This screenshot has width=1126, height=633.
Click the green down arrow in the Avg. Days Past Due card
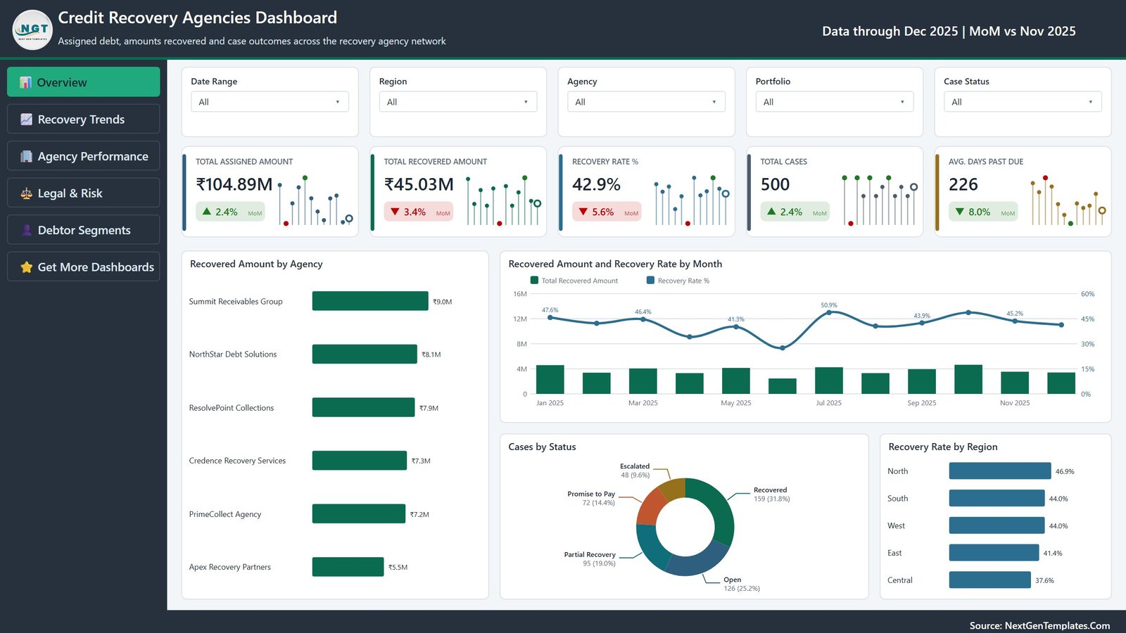(x=960, y=212)
